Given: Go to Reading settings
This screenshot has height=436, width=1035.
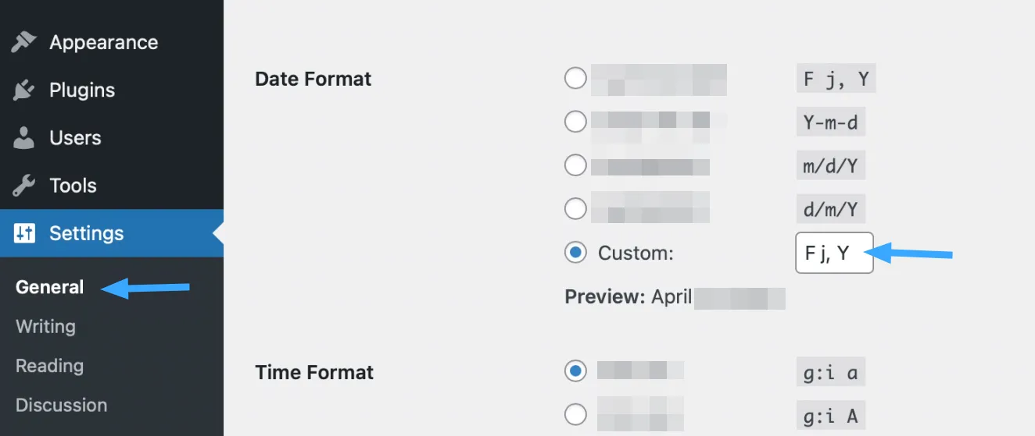Looking at the screenshot, I should pos(49,366).
